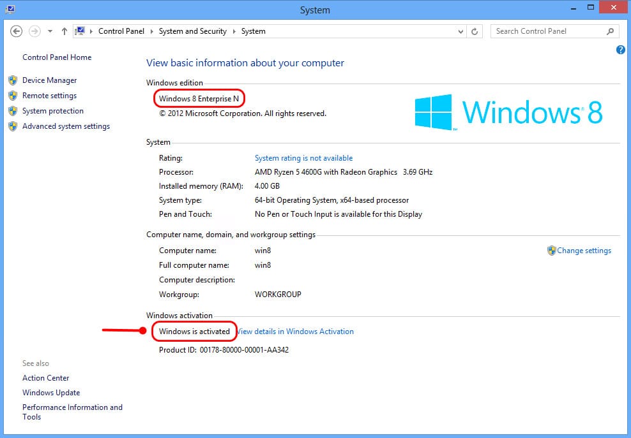The width and height of the screenshot is (631, 438).
Task: Open Action Center under See also
Action: point(45,377)
